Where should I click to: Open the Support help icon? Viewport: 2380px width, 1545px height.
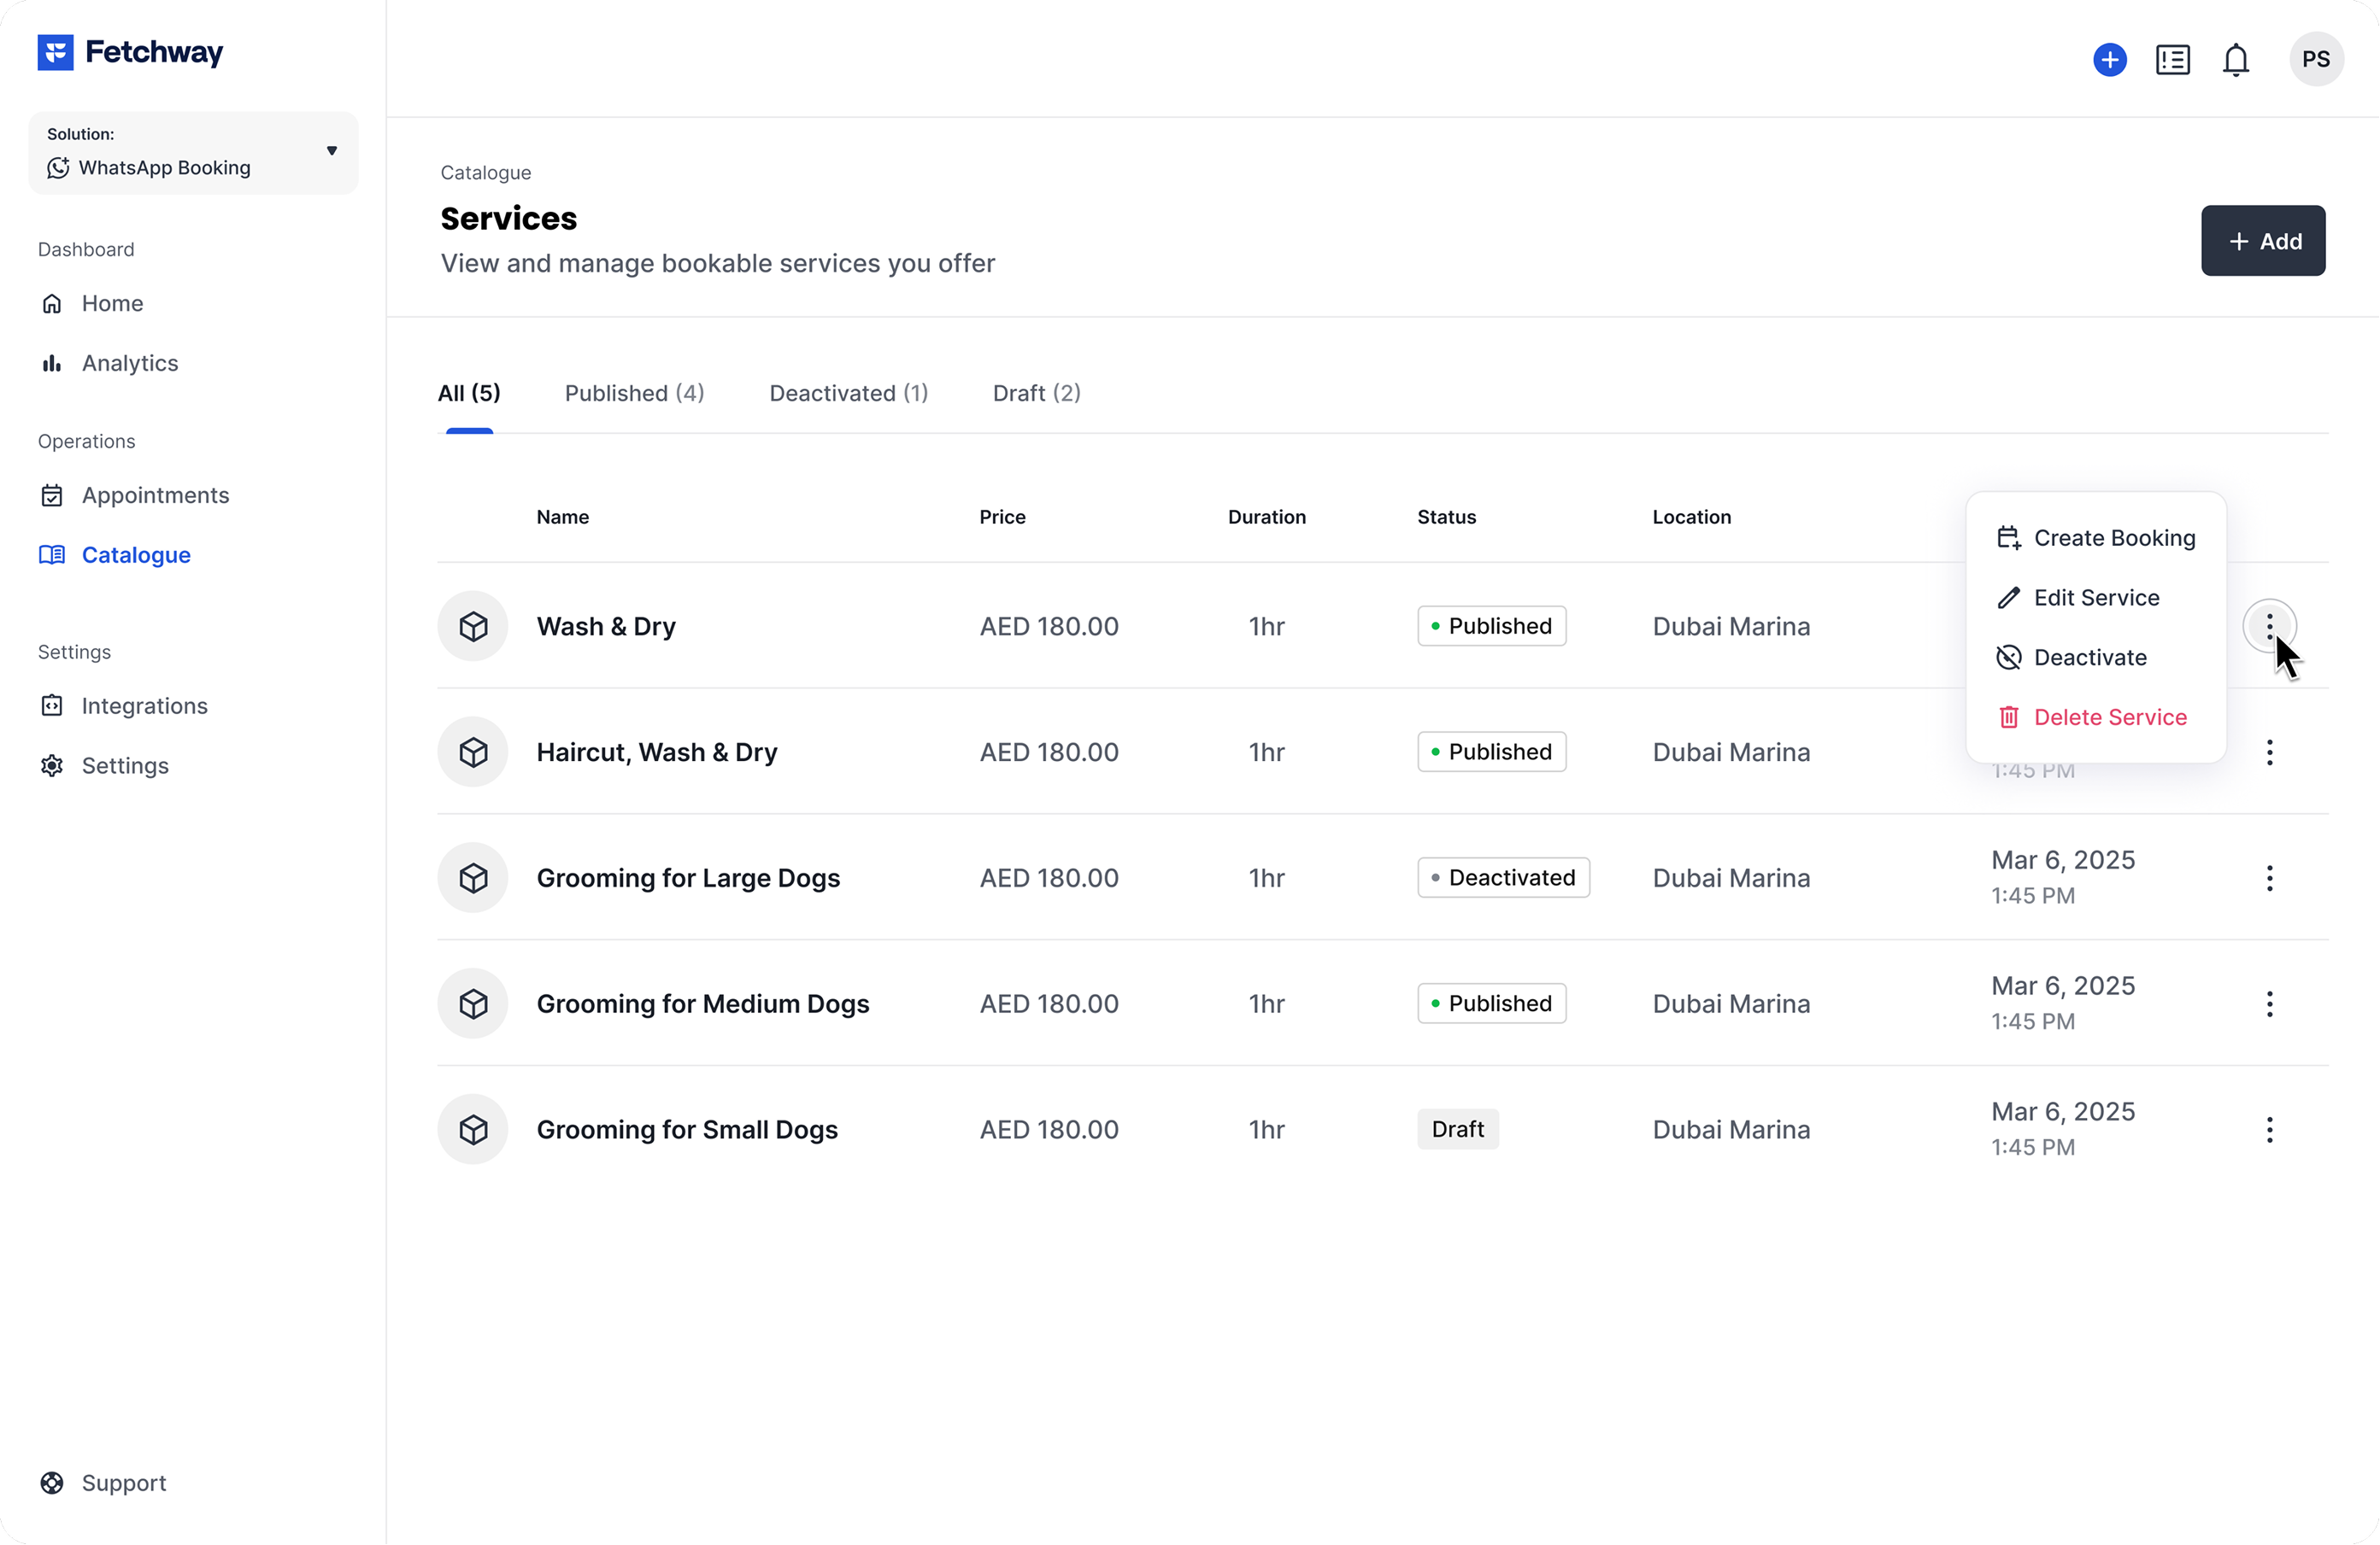[x=52, y=1482]
